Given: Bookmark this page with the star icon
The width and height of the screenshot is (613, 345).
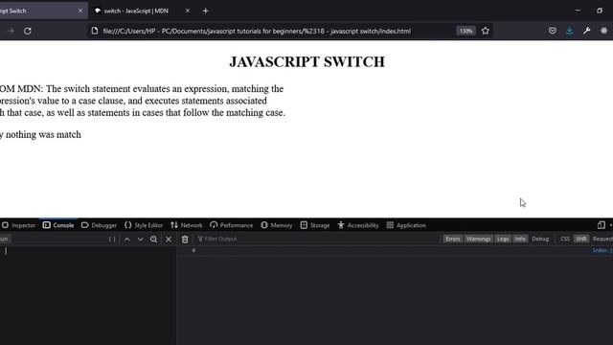Looking at the screenshot, I should (x=486, y=31).
